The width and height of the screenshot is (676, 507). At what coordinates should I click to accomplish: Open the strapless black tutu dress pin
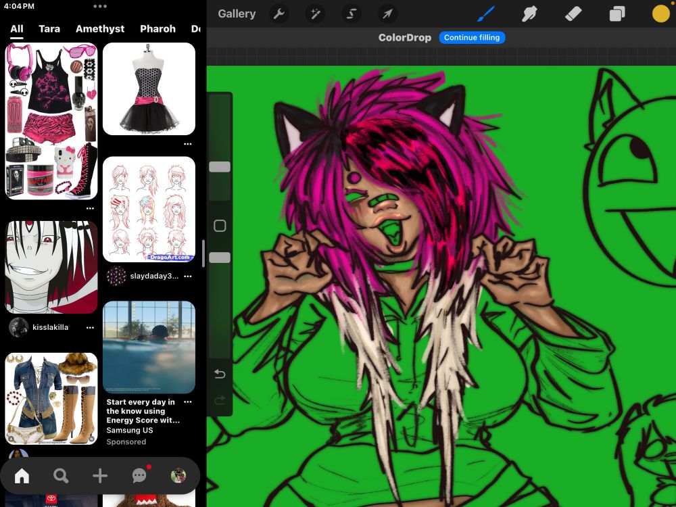149,89
